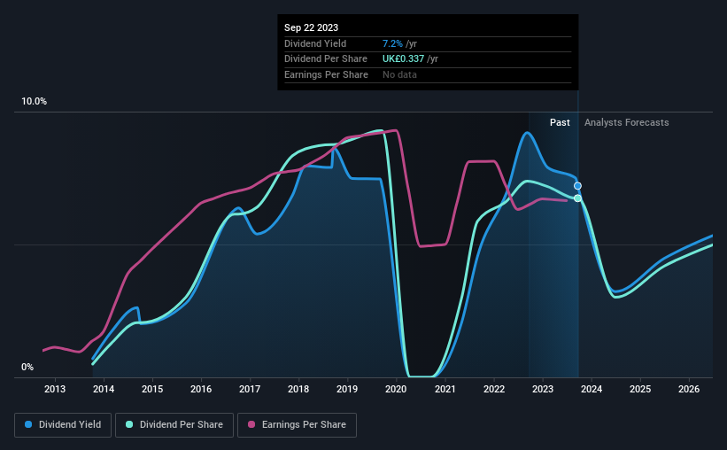Click the UK£0.337 dividend per share value
Image resolution: width=727 pixels, height=450 pixels.
403,59
